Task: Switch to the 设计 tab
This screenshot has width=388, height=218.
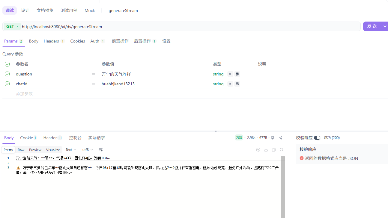Action: coord(25,10)
